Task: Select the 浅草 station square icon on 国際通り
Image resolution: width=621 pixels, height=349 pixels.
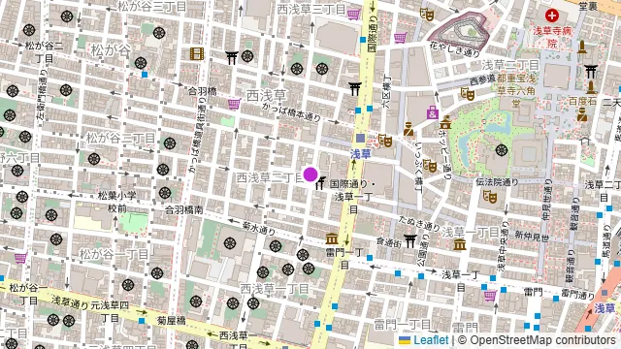Action: 360,138
